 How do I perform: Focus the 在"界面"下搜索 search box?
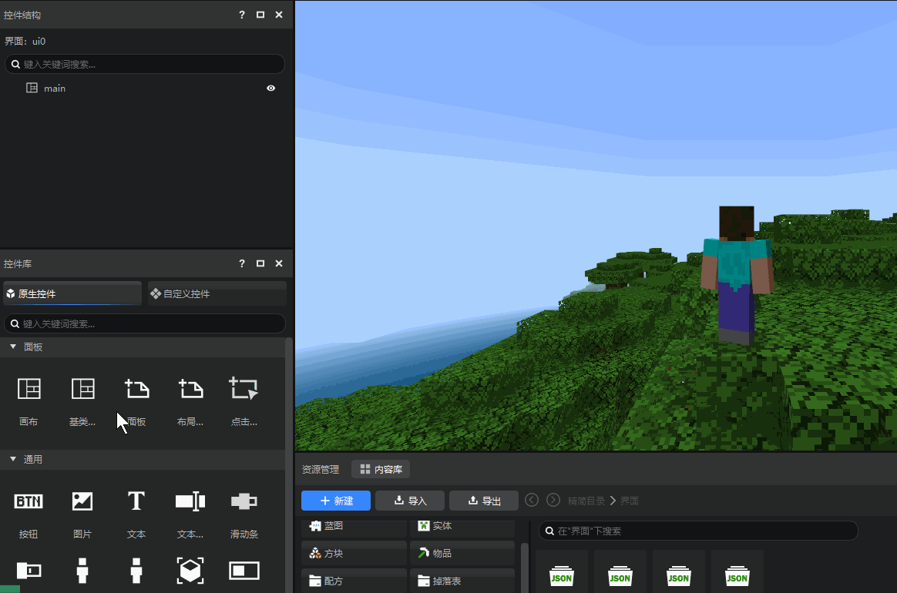coord(698,531)
